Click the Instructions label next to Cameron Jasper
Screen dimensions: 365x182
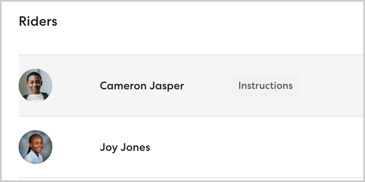[265, 86]
